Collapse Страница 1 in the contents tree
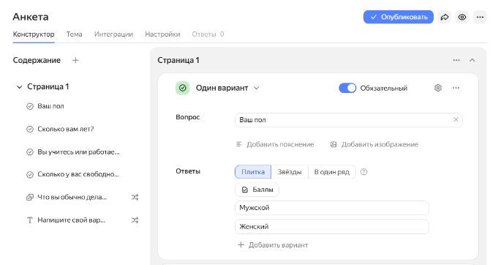The height and width of the screenshot is (265, 498). (x=19, y=86)
